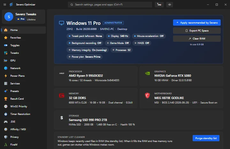Click the Windows monitor icon
230x149 pixels.
[61, 23]
